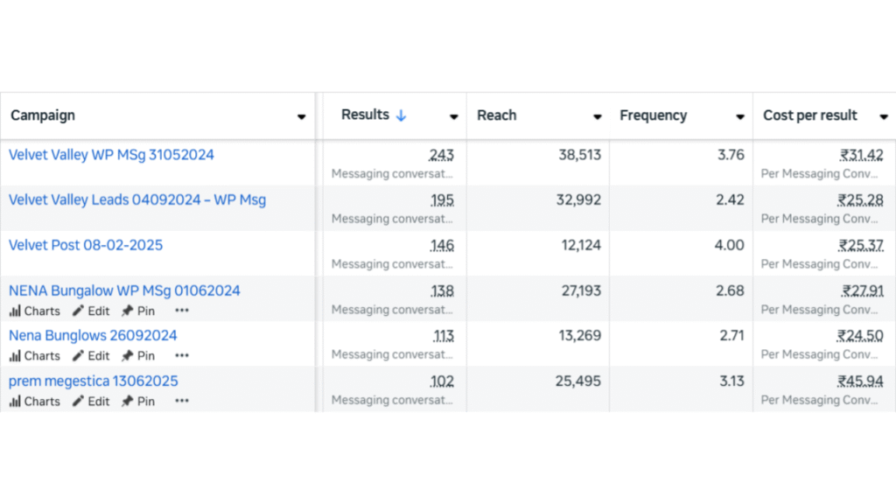Click the Results sort arrow icon

[402, 115]
